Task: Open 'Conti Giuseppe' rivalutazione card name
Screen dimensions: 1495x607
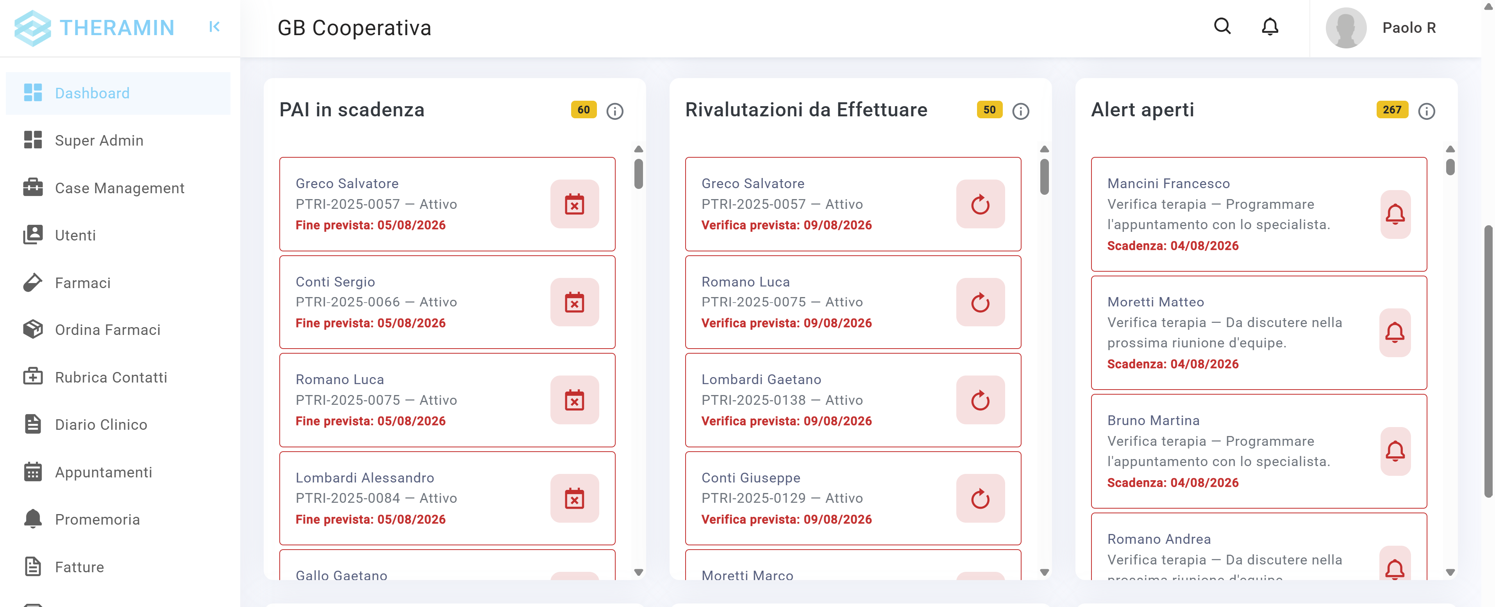Action: 750,478
